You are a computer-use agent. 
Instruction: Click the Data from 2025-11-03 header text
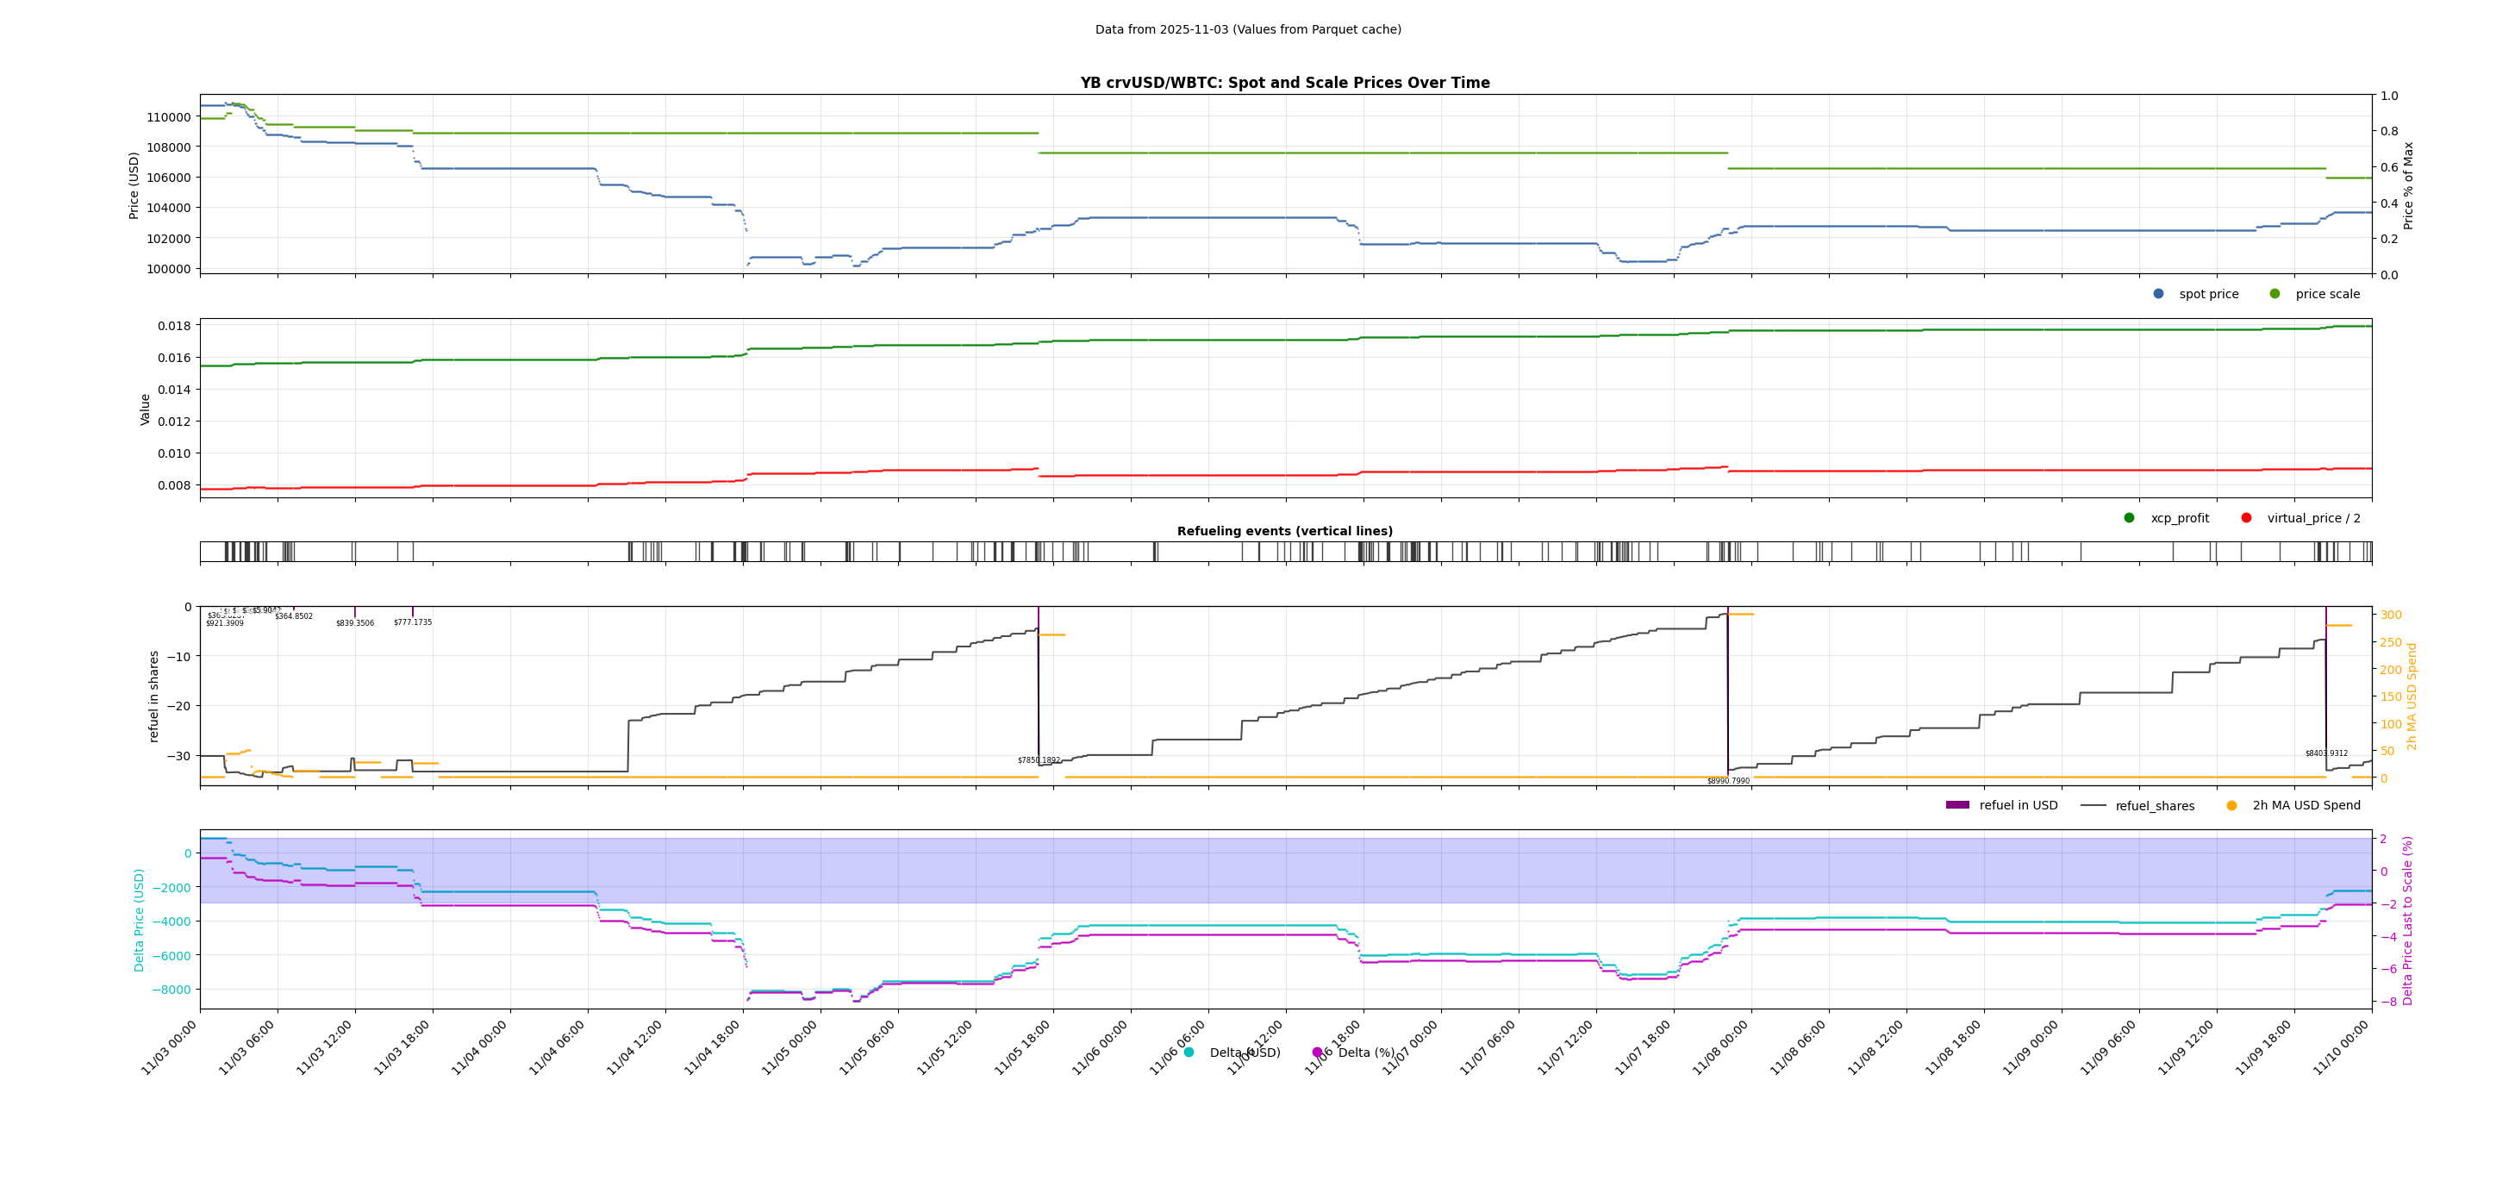[1248, 30]
